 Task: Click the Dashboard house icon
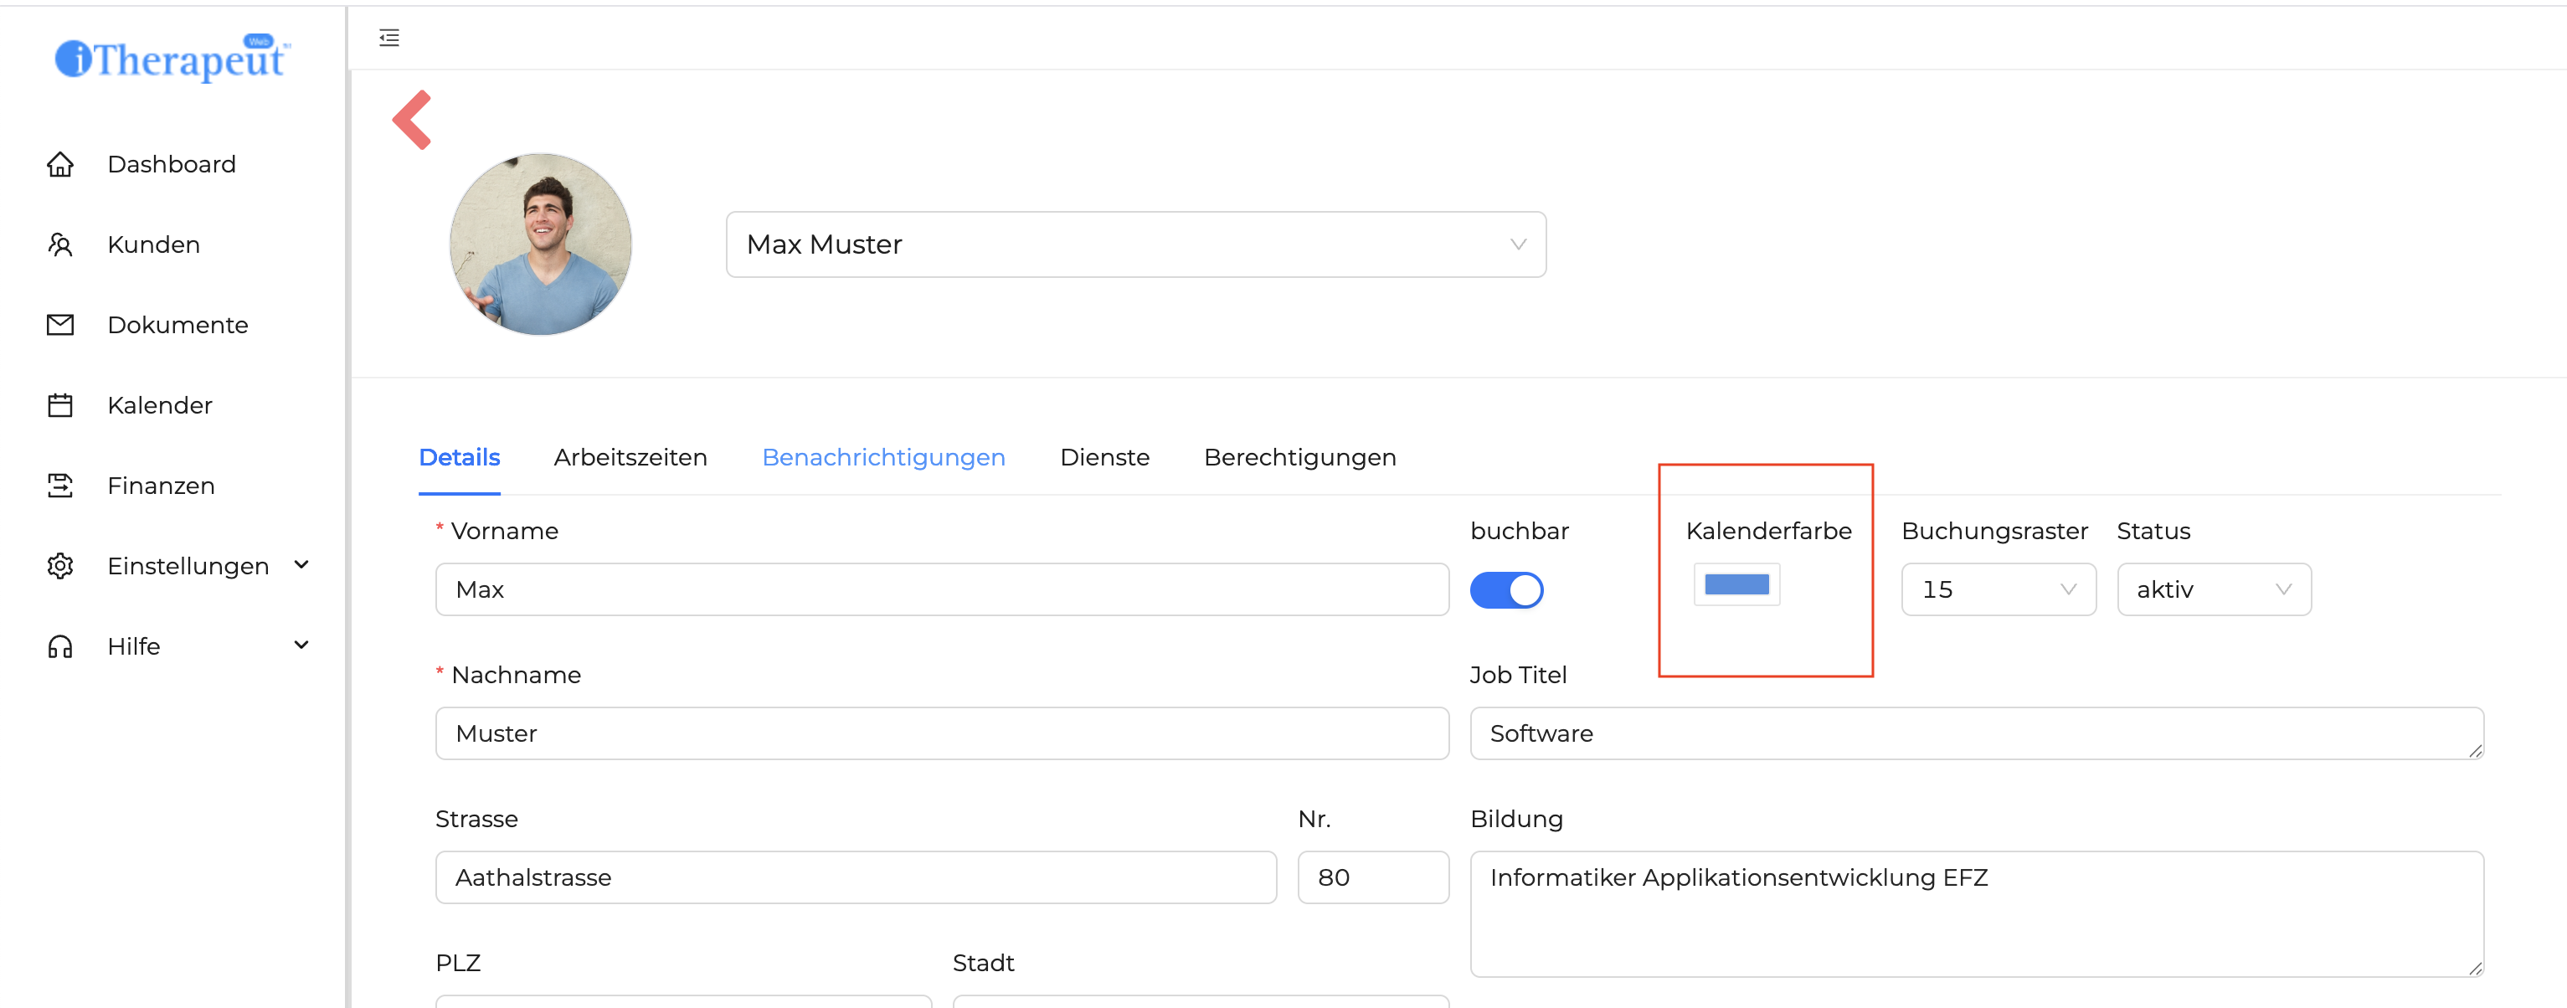click(59, 164)
